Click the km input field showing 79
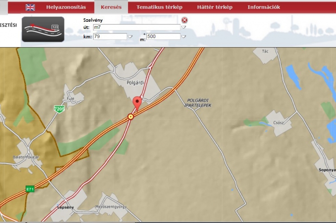The width and height of the screenshot is (336, 223). (x=110, y=37)
